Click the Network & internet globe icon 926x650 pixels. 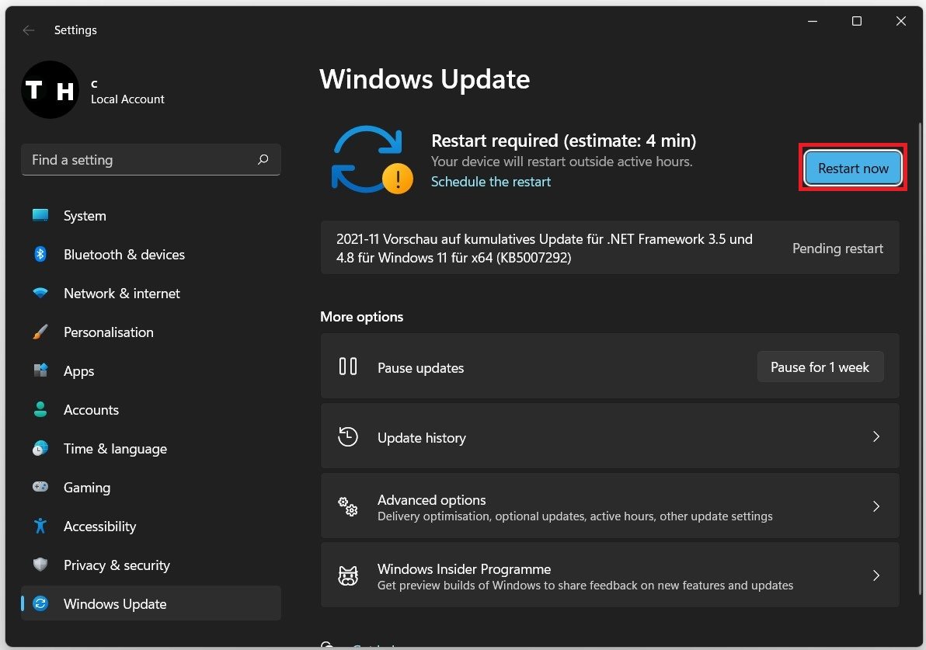click(x=41, y=293)
